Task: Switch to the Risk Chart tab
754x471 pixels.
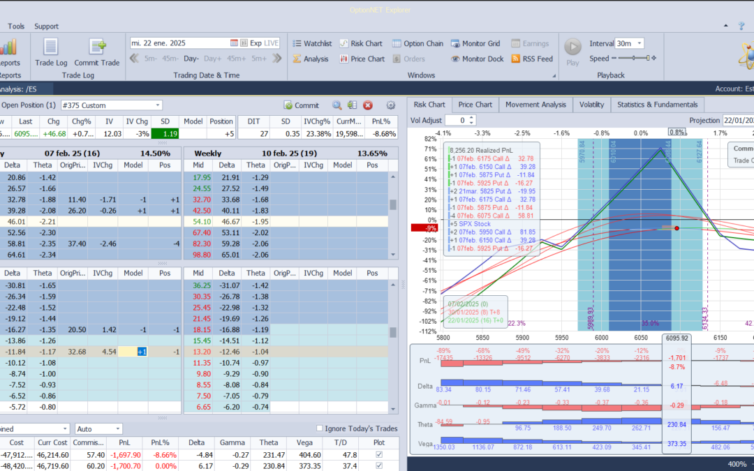Action: pos(429,104)
